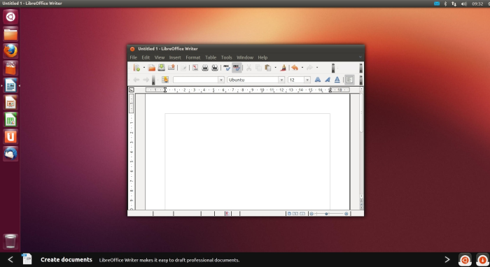Toggle Italic text formatting
This screenshot has width=490, height=267.
[328, 80]
